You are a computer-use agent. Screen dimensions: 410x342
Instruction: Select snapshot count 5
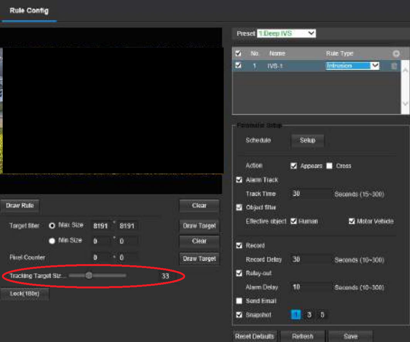point(322,315)
